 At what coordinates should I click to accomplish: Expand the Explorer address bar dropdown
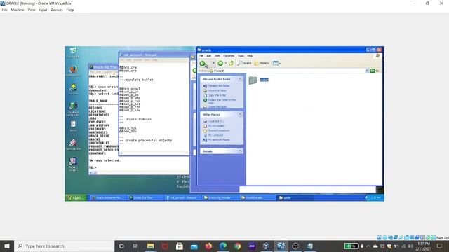pyautogui.click(x=367, y=71)
